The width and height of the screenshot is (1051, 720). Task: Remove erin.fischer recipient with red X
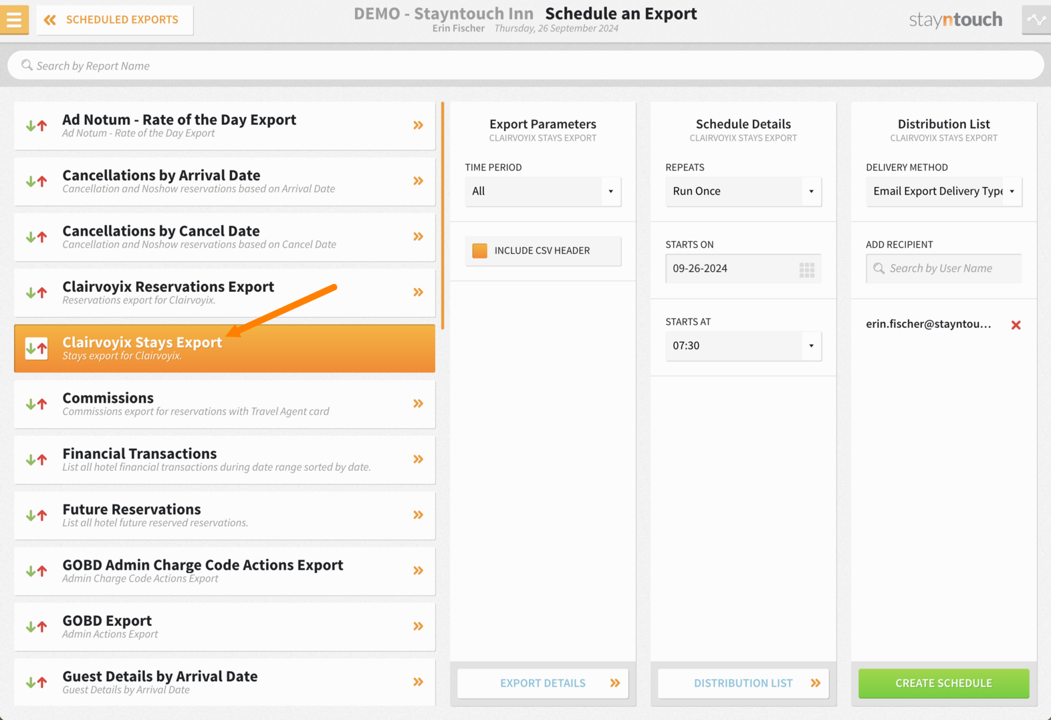click(1016, 325)
